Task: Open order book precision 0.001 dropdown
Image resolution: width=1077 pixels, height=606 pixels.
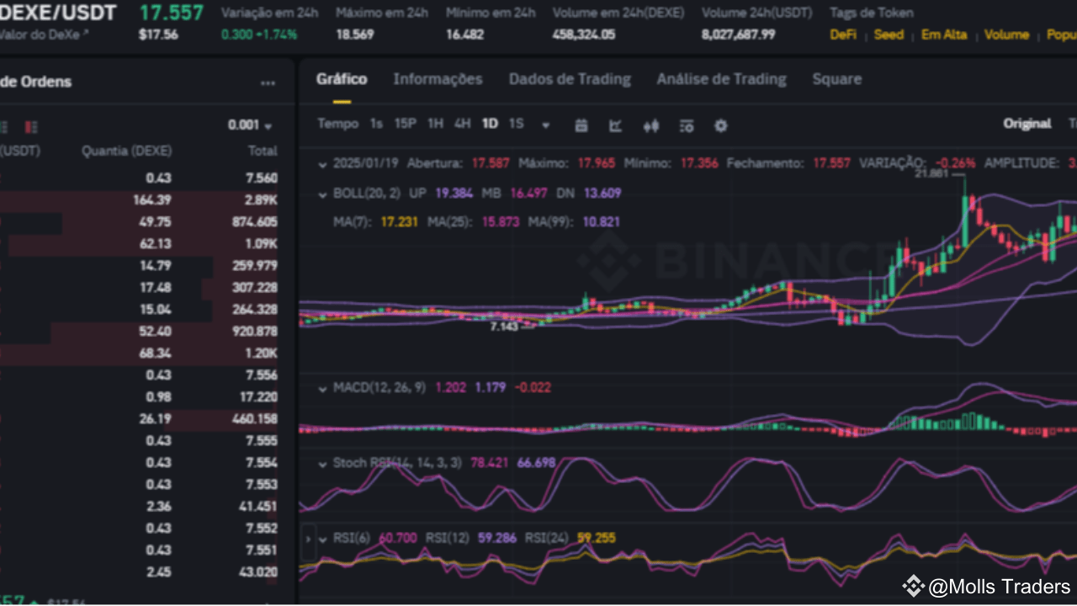Action: (x=250, y=125)
